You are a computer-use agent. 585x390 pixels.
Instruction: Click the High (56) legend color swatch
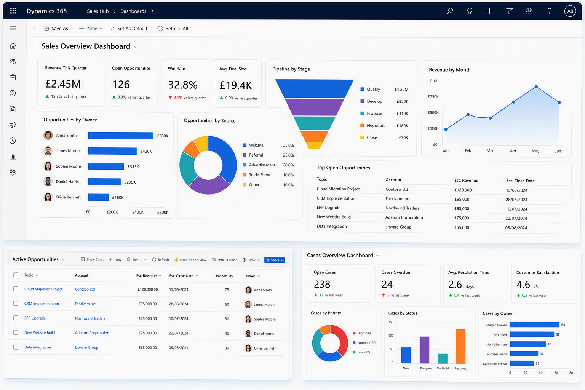354,333
